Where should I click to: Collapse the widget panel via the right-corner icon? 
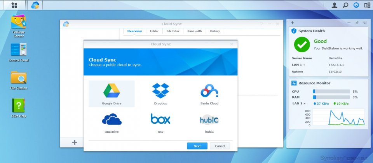(365, 23)
